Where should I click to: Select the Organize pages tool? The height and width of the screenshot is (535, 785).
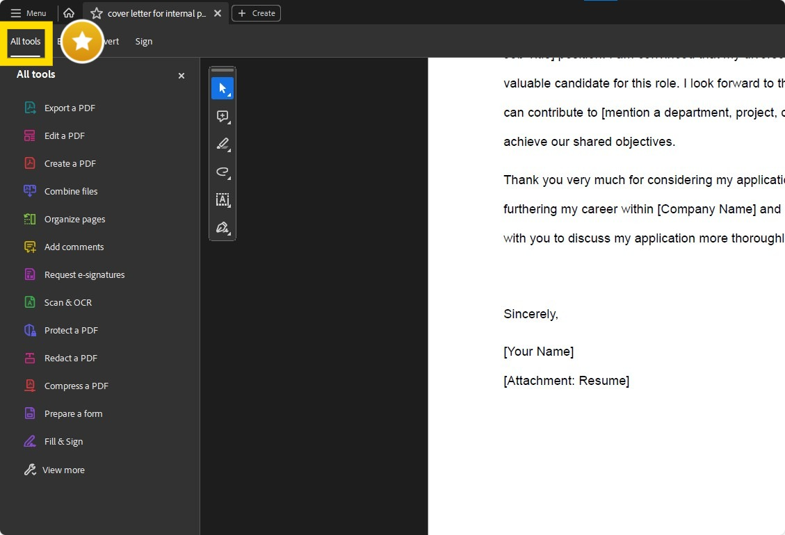pyautogui.click(x=65, y=219)
